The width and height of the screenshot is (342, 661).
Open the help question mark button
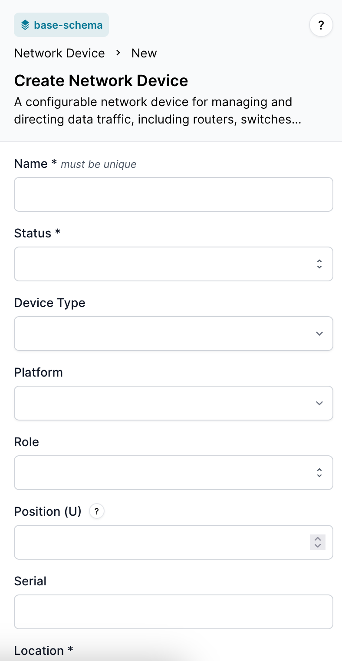coord(321,25)
